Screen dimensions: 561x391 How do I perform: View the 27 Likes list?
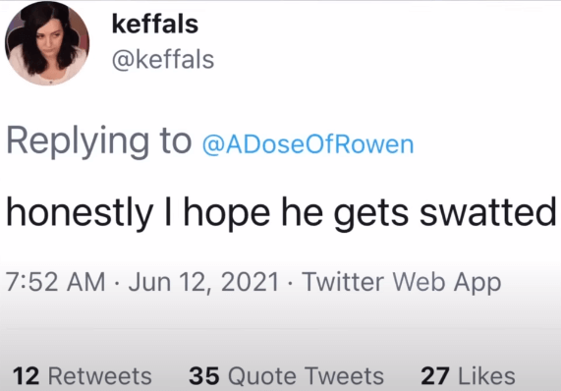click(468, 376)
